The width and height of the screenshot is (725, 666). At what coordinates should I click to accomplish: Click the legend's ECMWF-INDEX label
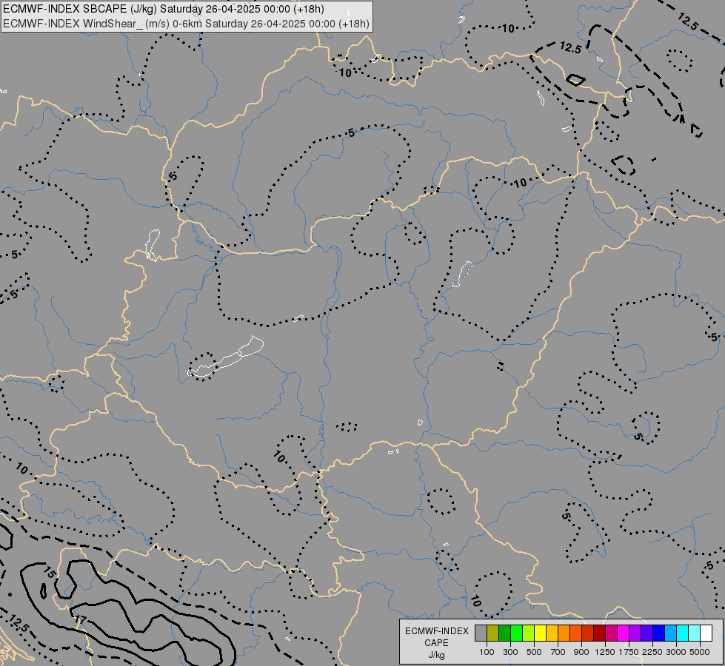coord(436,631)
